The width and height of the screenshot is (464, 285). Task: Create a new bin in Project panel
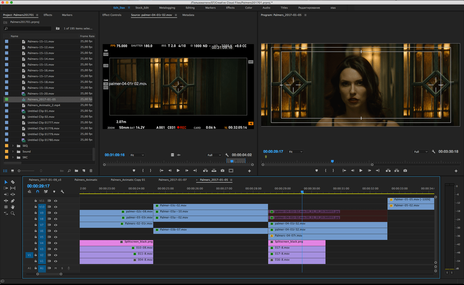77,171
